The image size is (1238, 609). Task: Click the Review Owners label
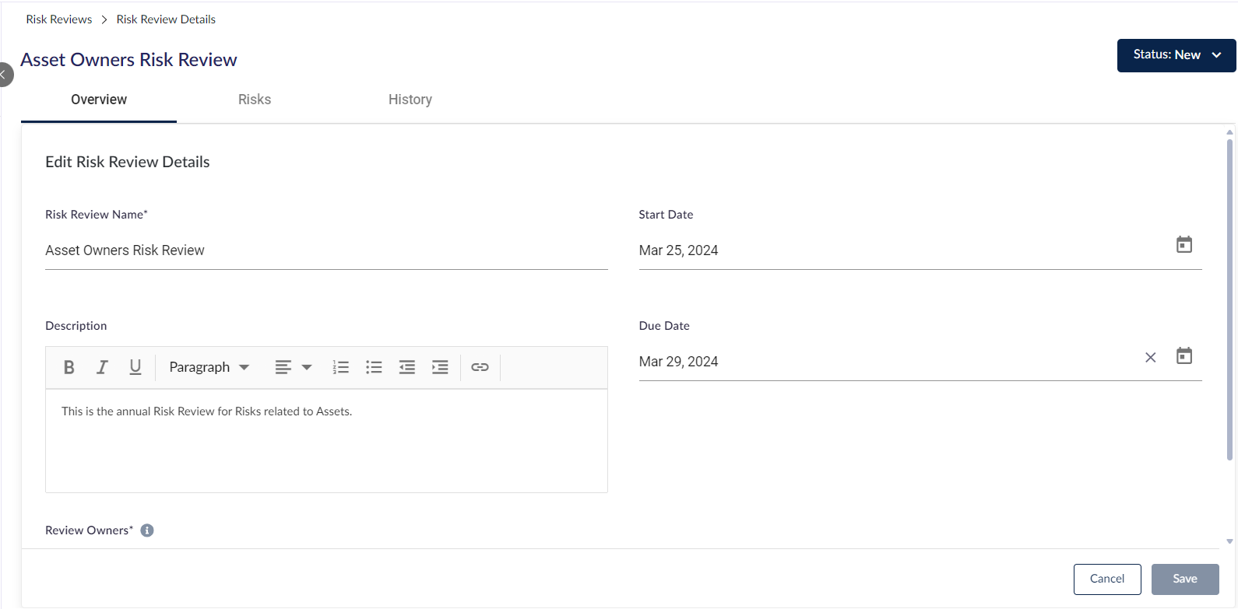click(89, 530)
